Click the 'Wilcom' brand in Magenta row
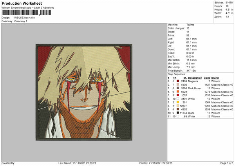The width and height of the screenshot is (235, 166). click(215, 81)
